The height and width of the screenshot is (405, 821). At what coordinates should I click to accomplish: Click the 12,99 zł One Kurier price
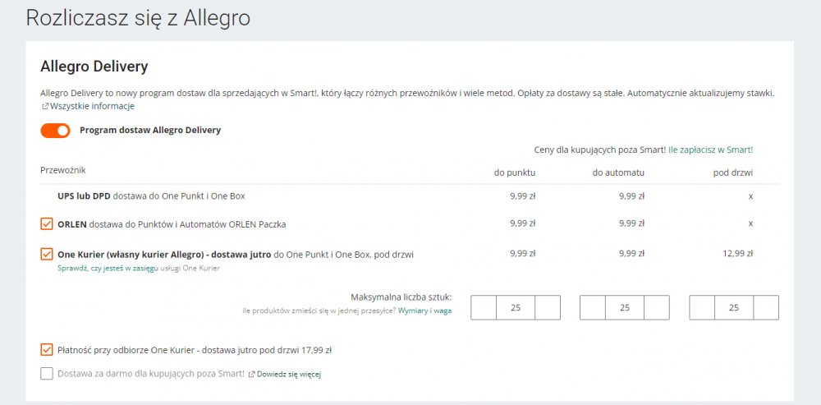736,254
